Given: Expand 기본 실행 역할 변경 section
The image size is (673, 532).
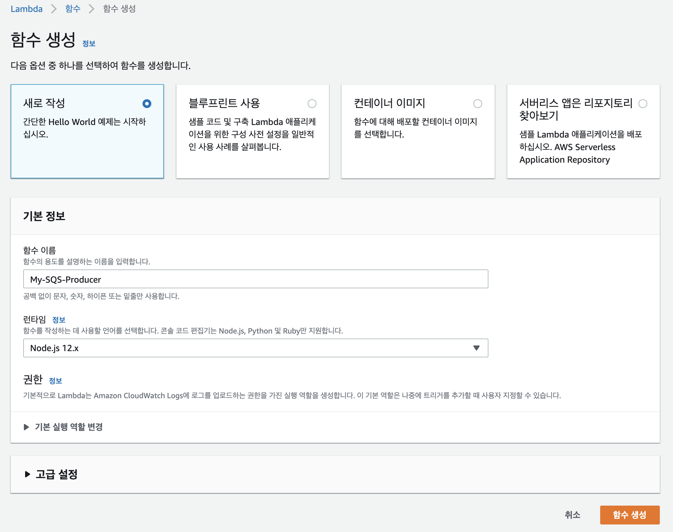Looking at the screenshot, I should [x=69, y=427].
